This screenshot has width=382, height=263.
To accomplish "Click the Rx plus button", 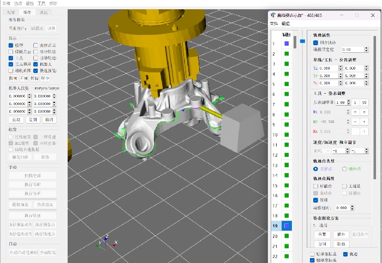I will [364, 111].
